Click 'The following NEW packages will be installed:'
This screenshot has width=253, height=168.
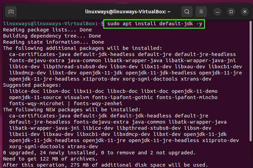(x=72, y=110)
